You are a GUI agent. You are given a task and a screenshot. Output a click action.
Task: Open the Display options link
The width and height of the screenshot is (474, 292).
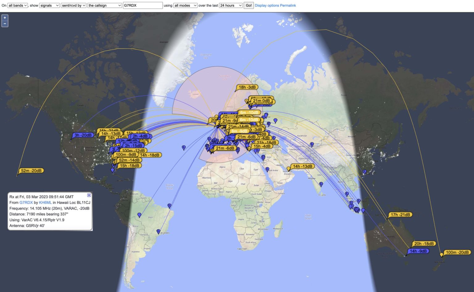pos(267,6)
